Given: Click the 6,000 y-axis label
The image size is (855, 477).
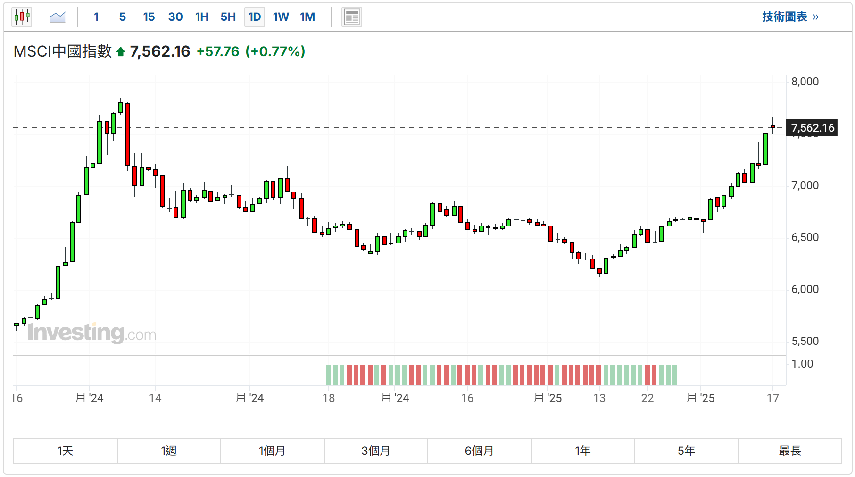Looking at the screenshot, I should click(805, 289).
